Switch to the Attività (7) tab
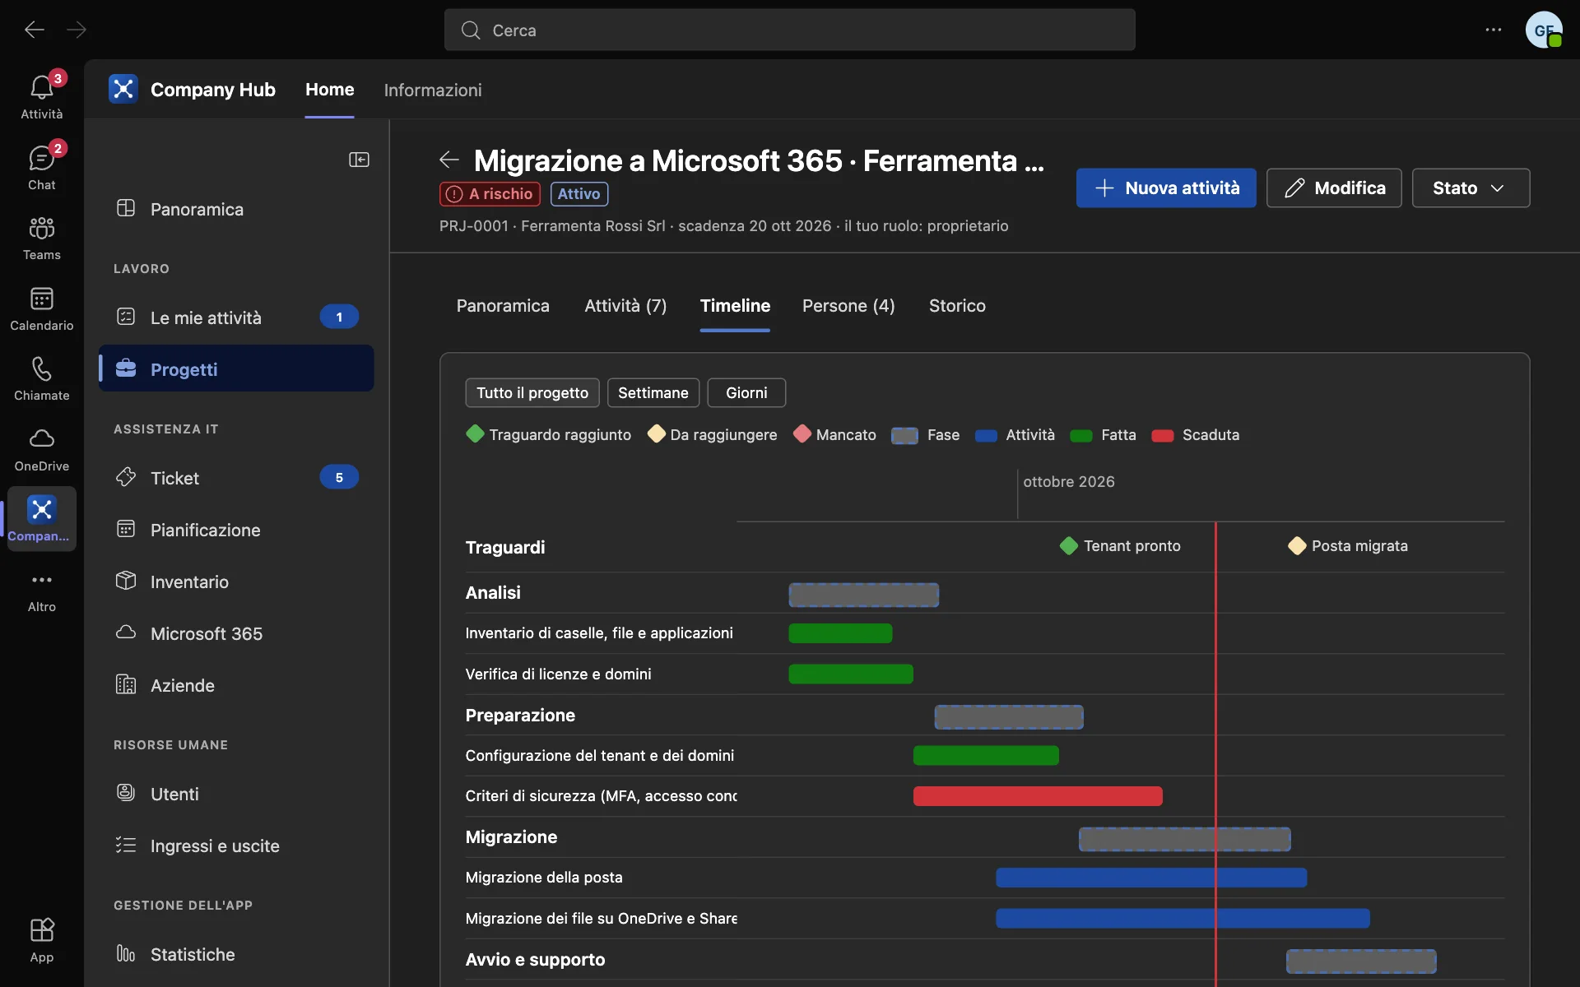 tap(625, 306)
